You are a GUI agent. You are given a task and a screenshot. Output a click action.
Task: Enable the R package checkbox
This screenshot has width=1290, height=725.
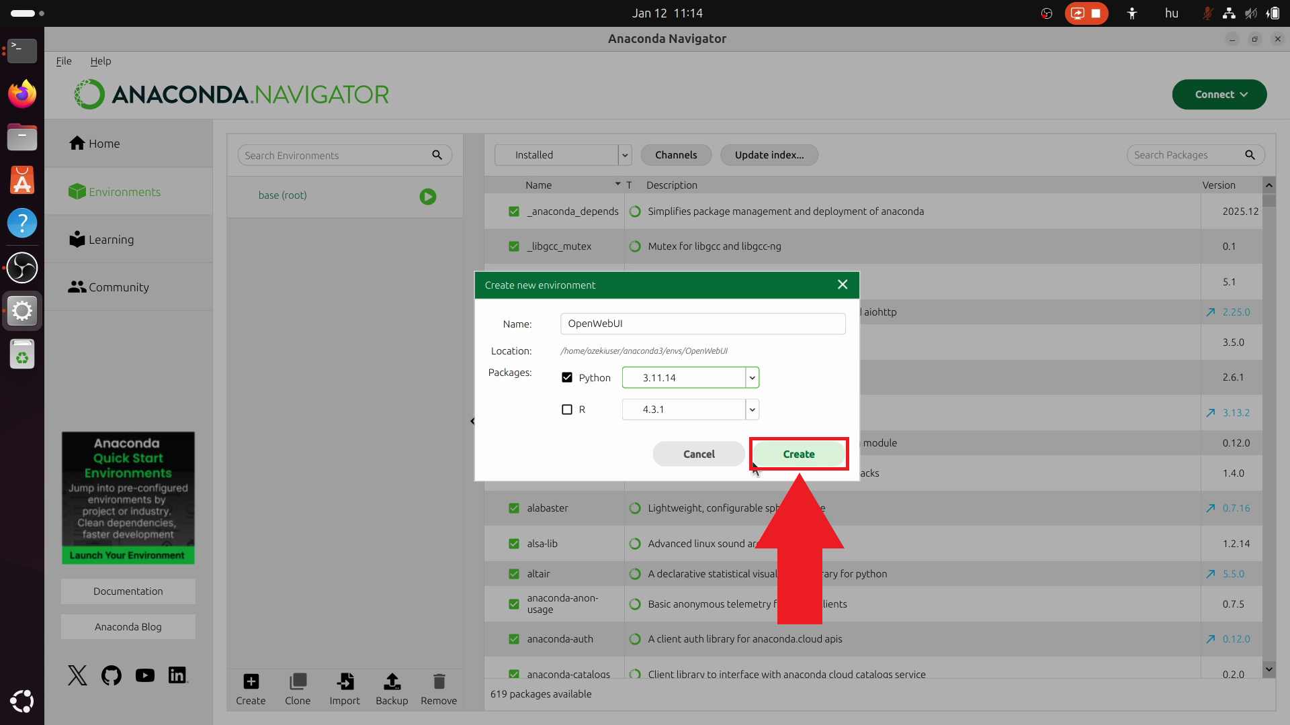pos(567,409)
